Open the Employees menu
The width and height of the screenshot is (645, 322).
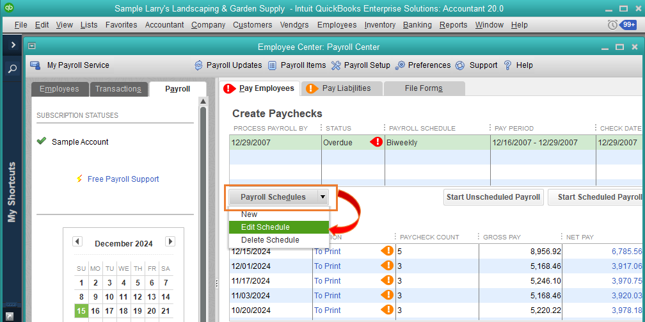tap(337, 25)
